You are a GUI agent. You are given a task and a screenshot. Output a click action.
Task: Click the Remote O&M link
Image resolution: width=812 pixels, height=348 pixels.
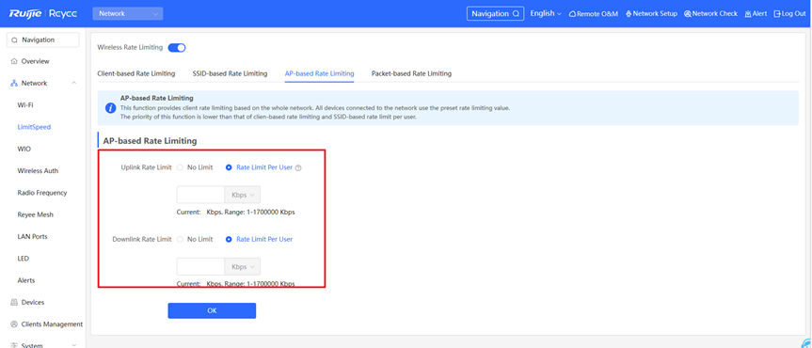click(594, 14)
